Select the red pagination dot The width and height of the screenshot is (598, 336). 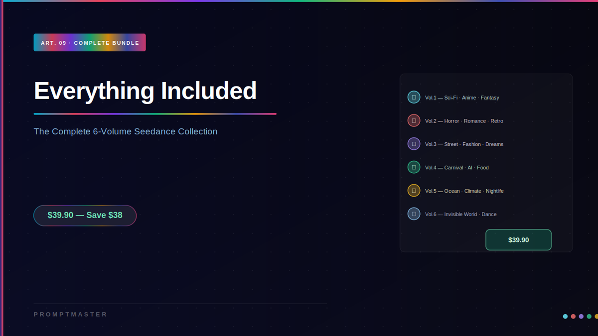tap(573, 316)
